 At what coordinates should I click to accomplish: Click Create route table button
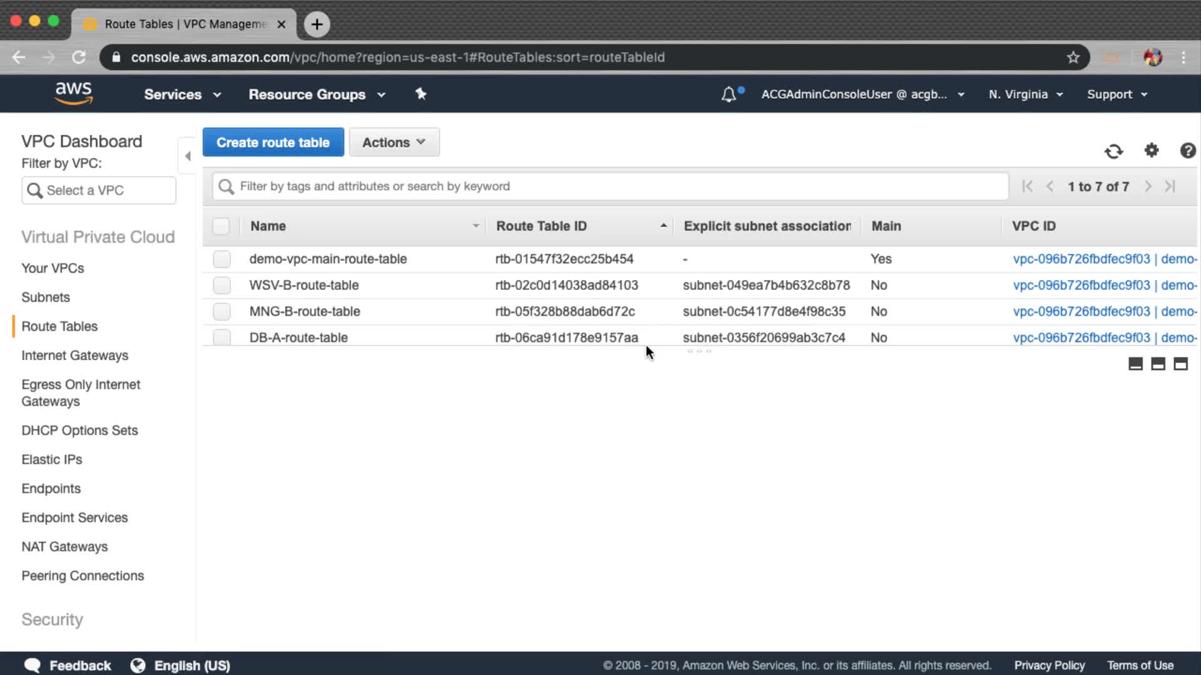pyautogui.click(x=273, y=142)
